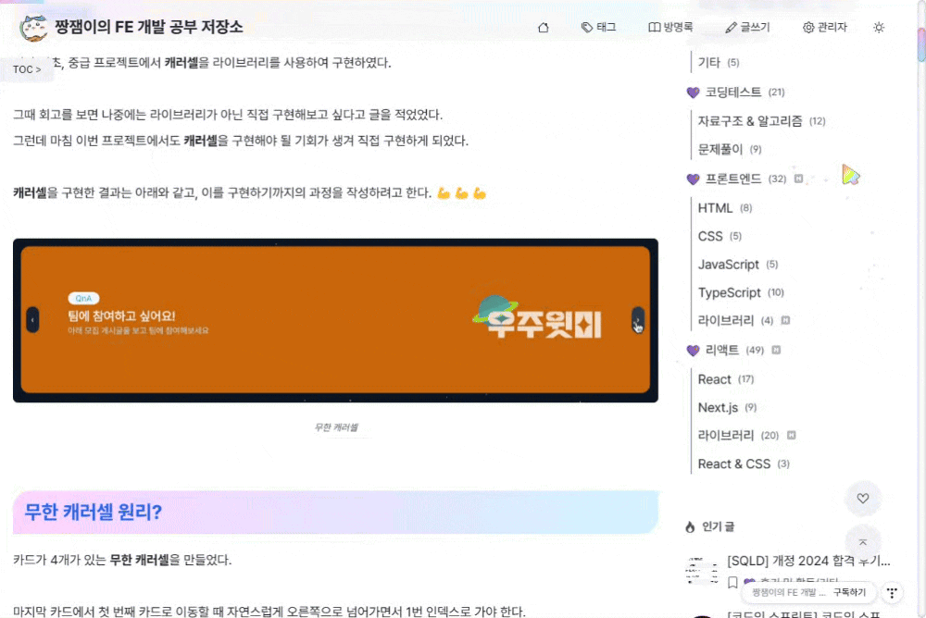Screen dimensions: 926x618
Task: Click the N badge beside 라이브러리 (4)
Action: 785,320
